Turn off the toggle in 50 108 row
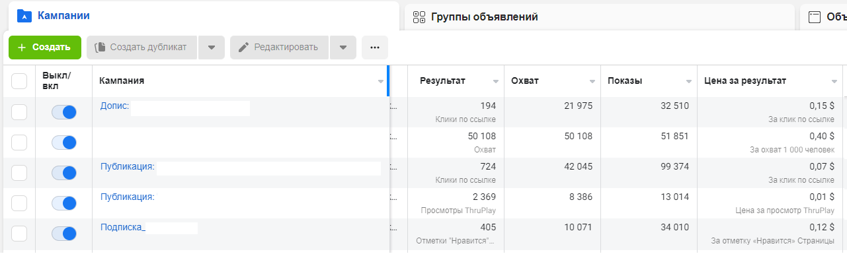The height and width of the screenshot is (258, 847). tap(64, 143)
